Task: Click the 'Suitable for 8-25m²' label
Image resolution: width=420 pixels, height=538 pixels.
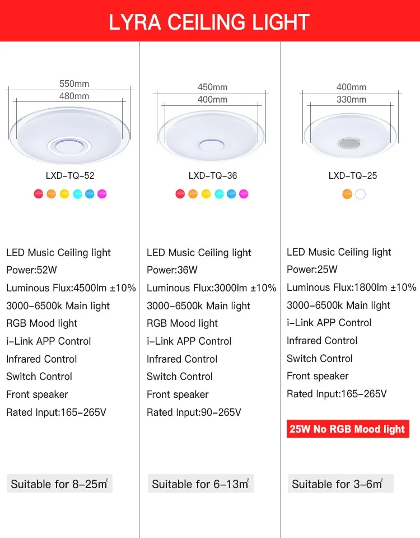Action: pyautogui.click(x=59, y=484)
